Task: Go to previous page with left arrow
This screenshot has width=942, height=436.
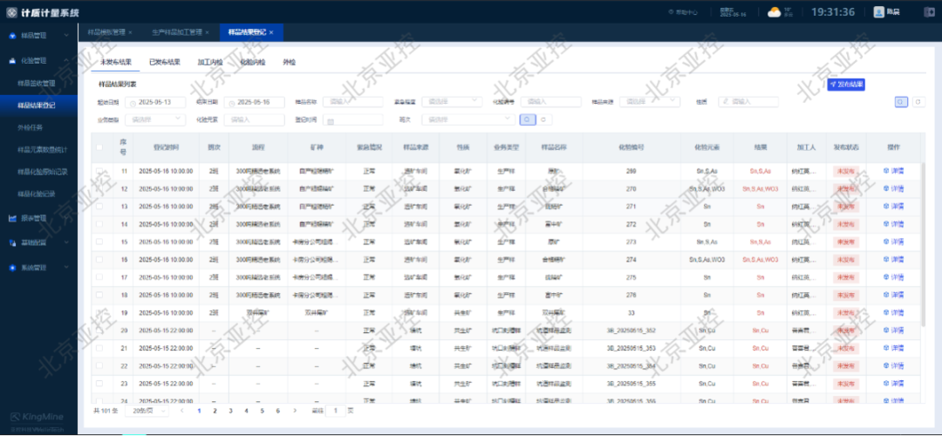Action: (182, 411)
